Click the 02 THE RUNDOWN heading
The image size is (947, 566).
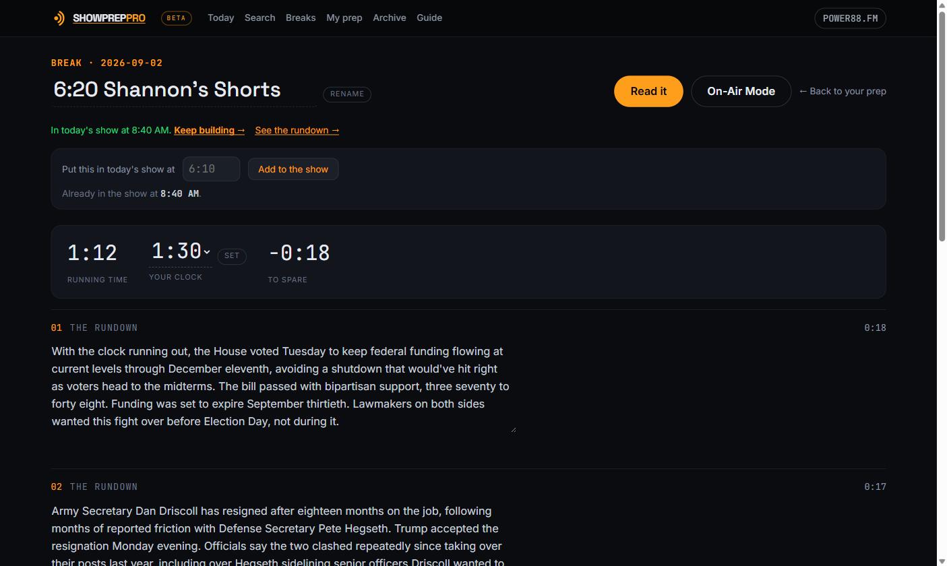click(94, 486)
